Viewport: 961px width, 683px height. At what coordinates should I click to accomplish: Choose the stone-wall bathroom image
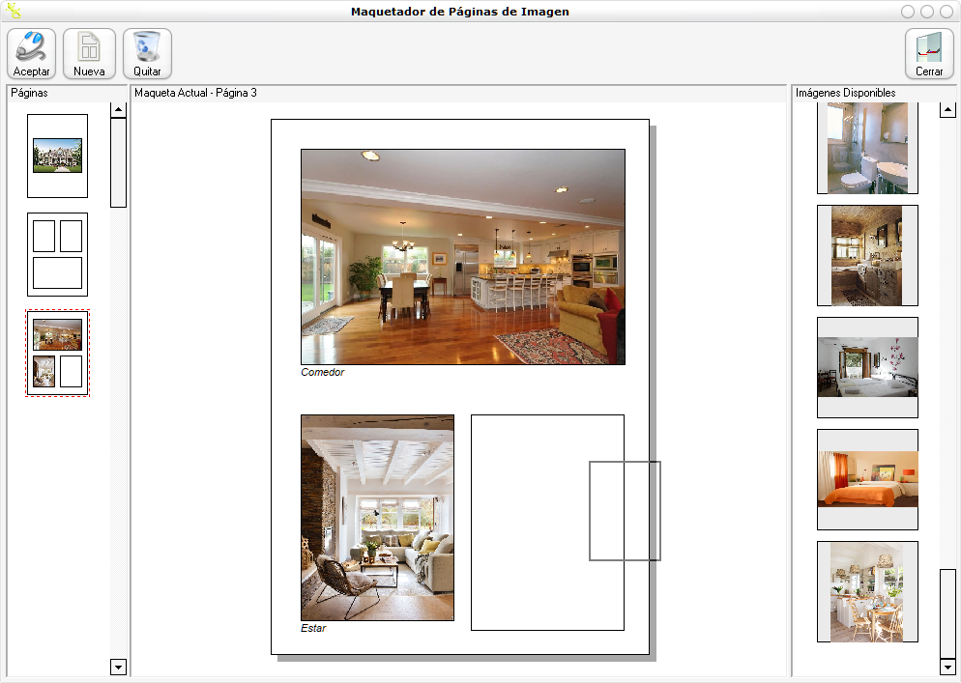click(x=867, y=255)
